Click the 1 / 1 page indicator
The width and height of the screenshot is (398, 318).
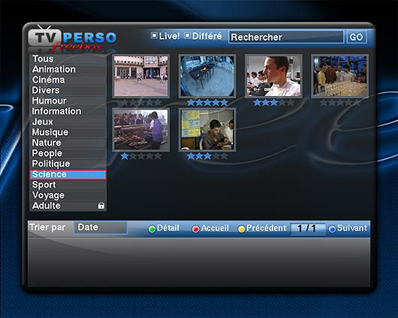308,228
